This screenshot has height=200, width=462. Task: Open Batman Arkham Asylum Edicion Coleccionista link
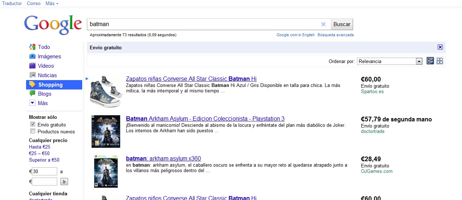205,119
